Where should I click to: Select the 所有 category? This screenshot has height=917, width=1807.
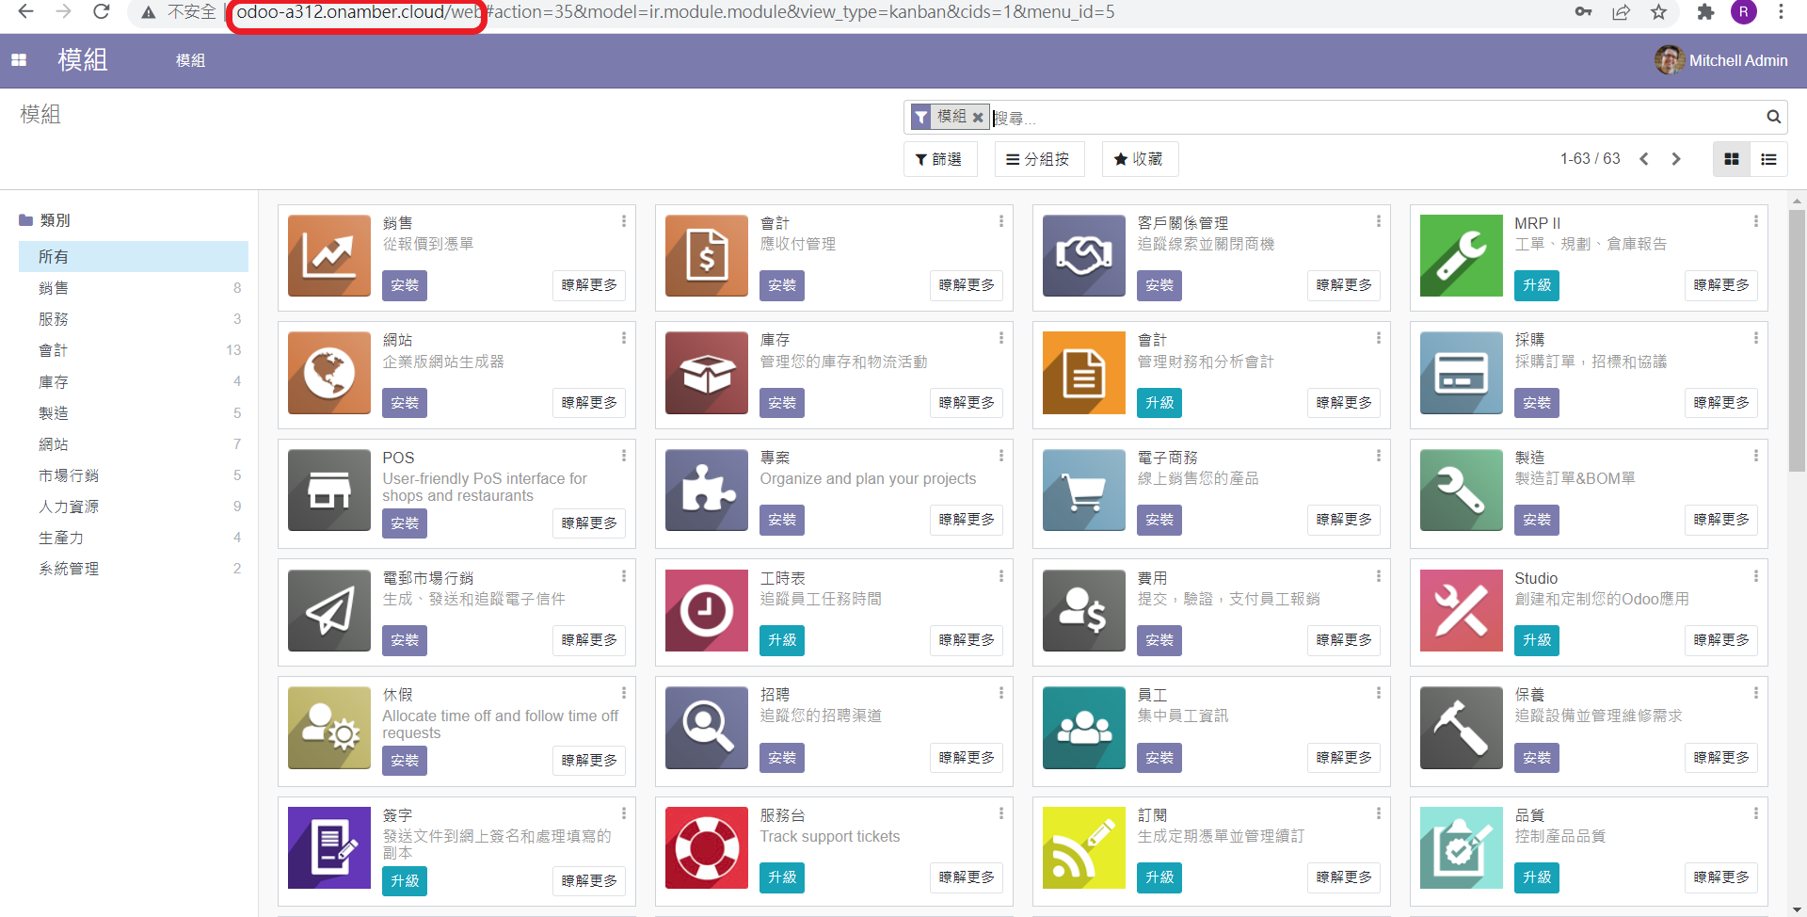(134, 256)
